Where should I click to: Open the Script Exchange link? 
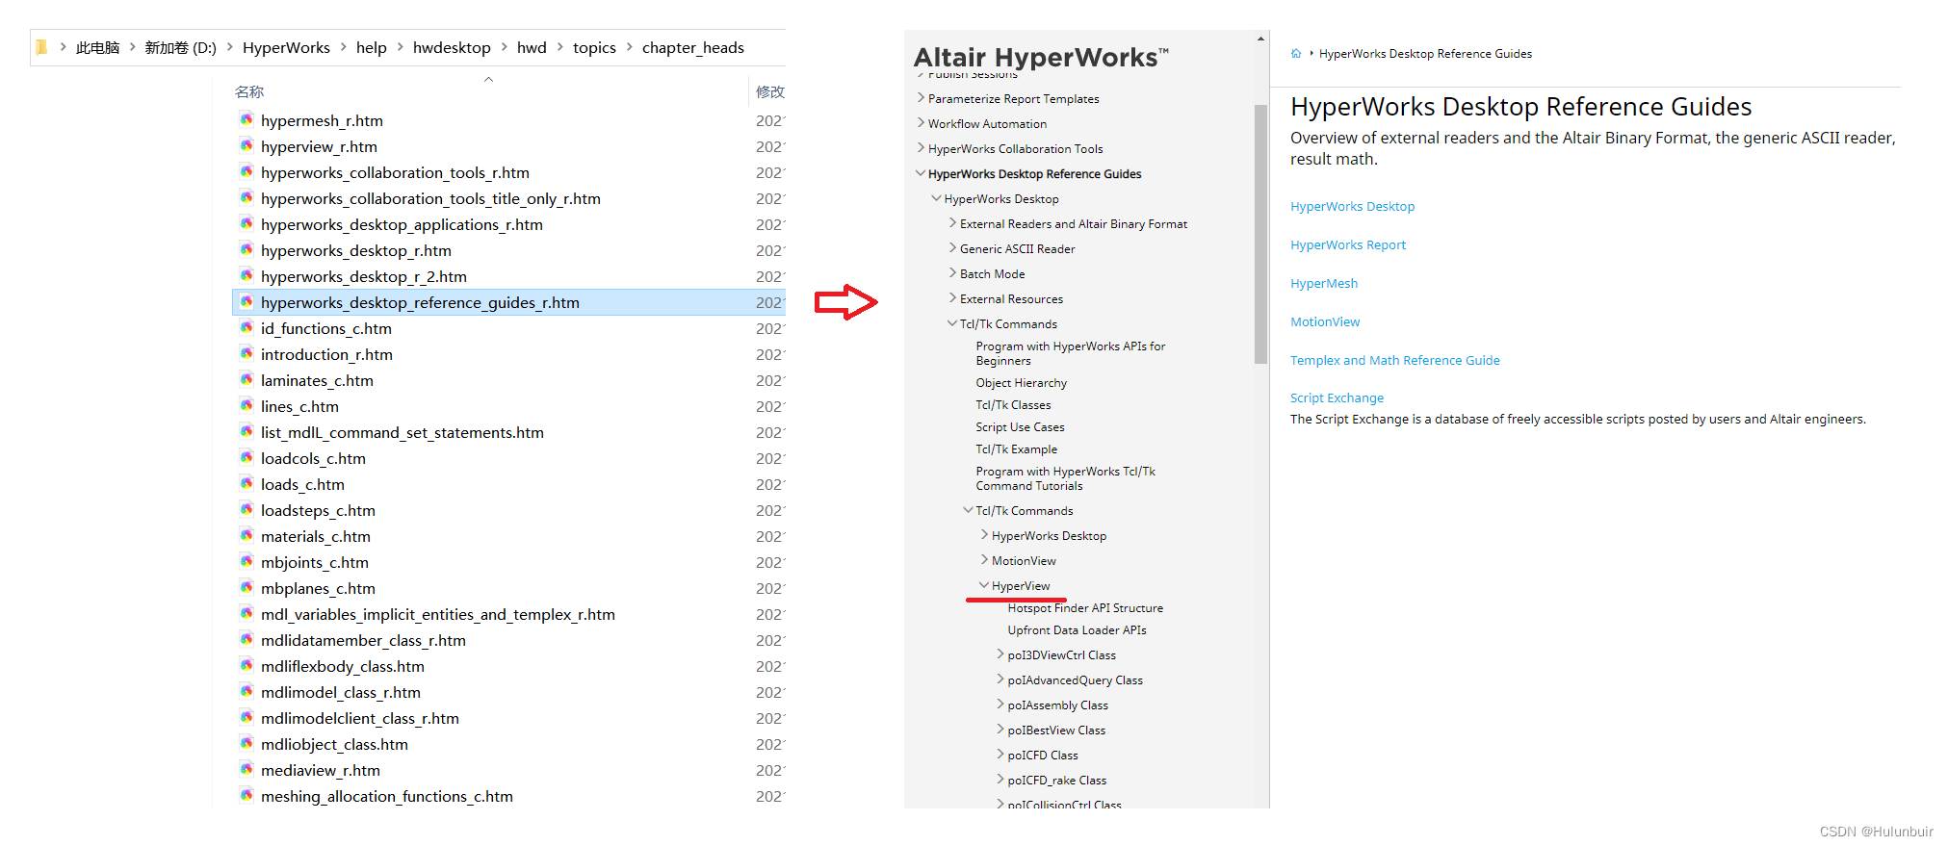pos(1337,397)
